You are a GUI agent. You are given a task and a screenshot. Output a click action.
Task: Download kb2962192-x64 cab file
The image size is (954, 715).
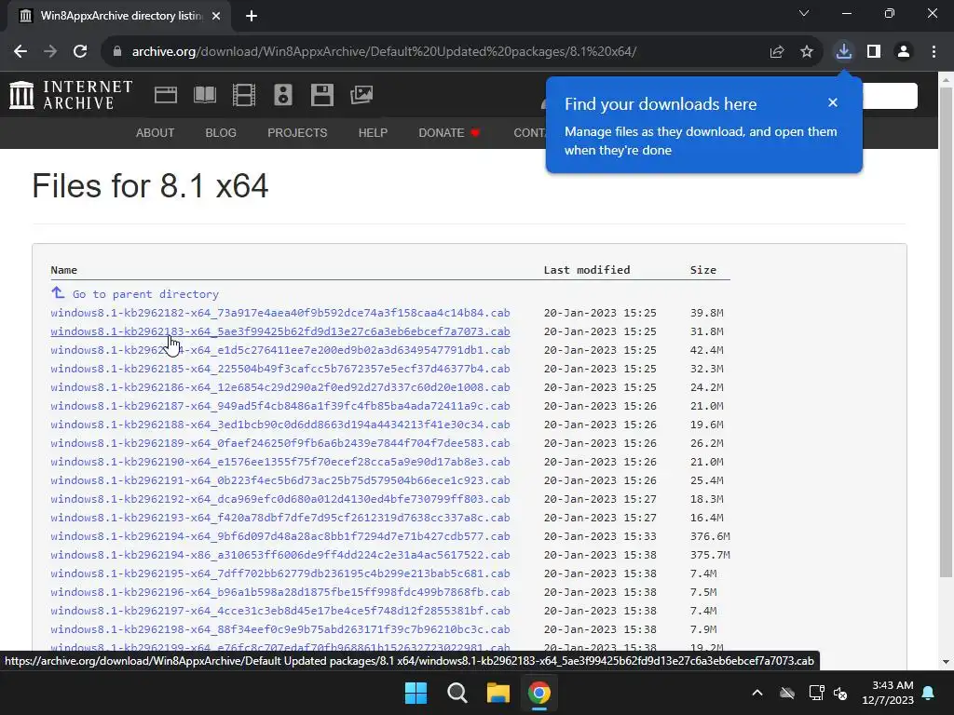pos(279,499)
